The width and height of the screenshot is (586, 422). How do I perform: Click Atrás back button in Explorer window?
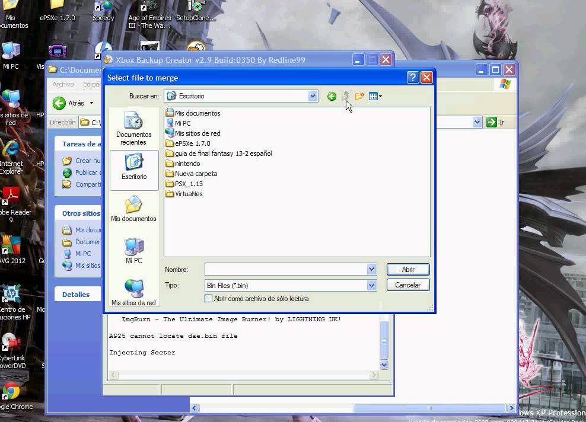pos(68,103)
